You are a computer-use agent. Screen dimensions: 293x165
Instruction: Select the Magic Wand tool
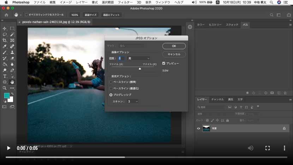pos(12,34)
